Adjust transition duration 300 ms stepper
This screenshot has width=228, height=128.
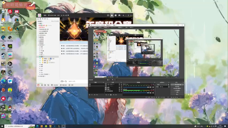[x=169, y=87]
